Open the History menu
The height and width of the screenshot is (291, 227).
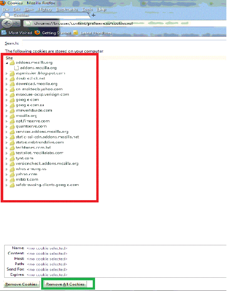point(45,9)
